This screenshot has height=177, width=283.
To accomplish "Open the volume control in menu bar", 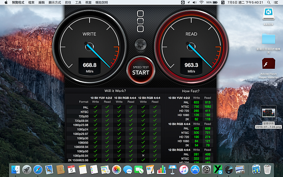I will 195,2.
